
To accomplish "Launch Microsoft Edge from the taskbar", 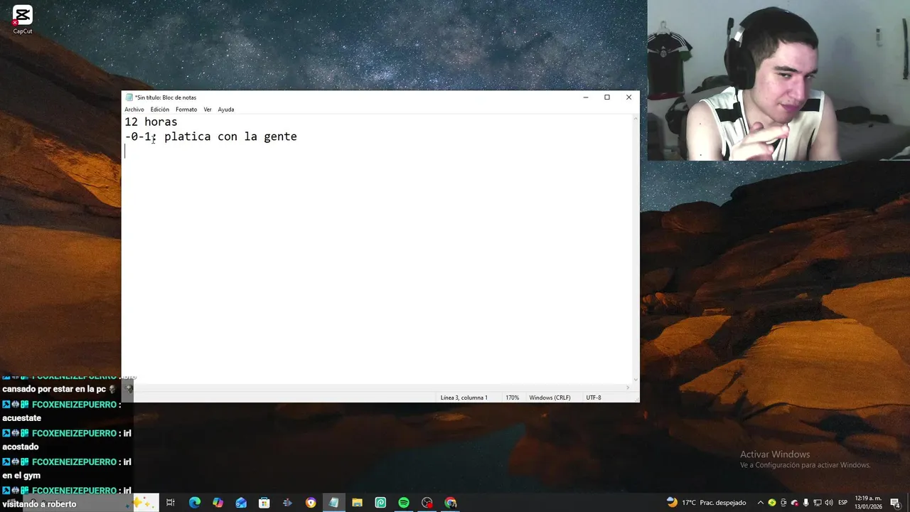I will click(194, 503).
